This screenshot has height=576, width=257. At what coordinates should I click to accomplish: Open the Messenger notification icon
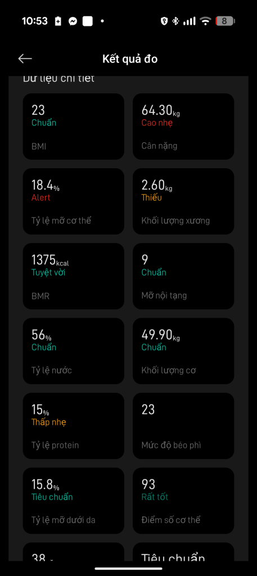click(73, 21)
